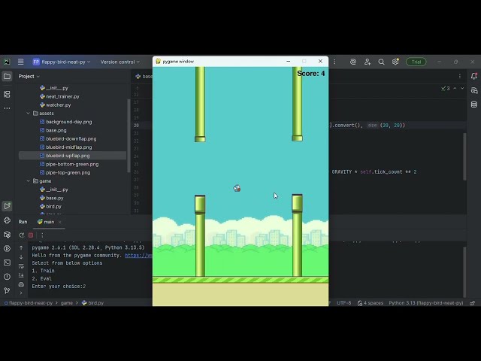The image size is (481, 361).
Task: Collapse the game folder
Action: pyautogui.click(x=29, y=181)
